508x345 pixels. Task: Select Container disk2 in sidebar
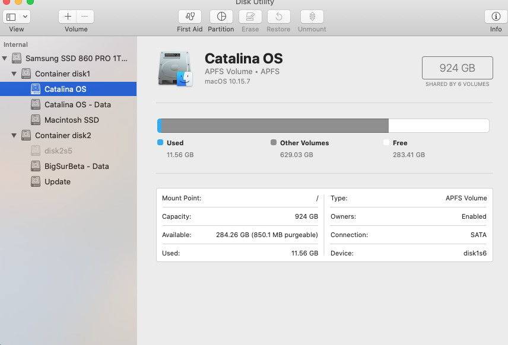tap(68, 135)
